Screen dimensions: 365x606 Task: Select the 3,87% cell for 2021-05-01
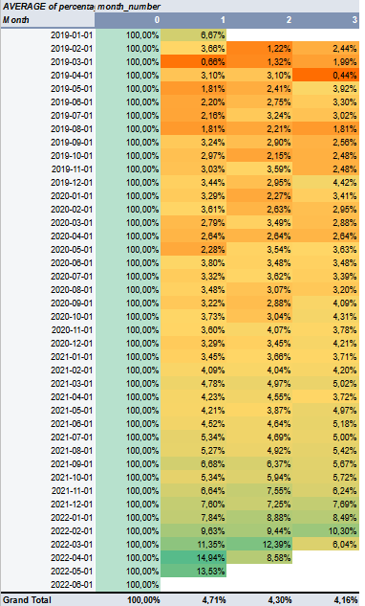click(260, 410)
